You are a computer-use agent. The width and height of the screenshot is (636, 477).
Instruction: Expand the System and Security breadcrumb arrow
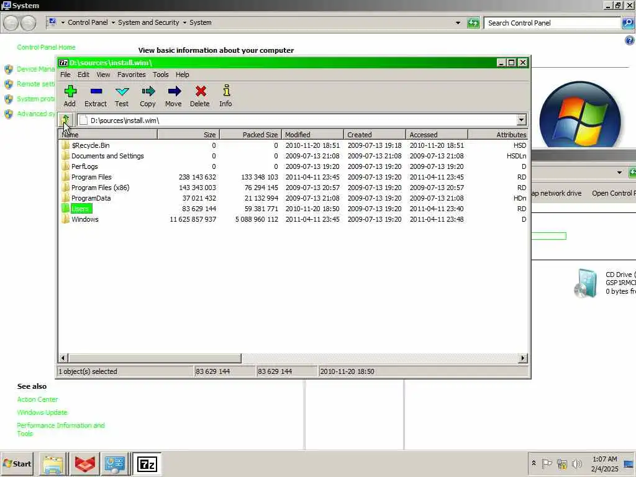pyautogui.click(x=184, y=23)
